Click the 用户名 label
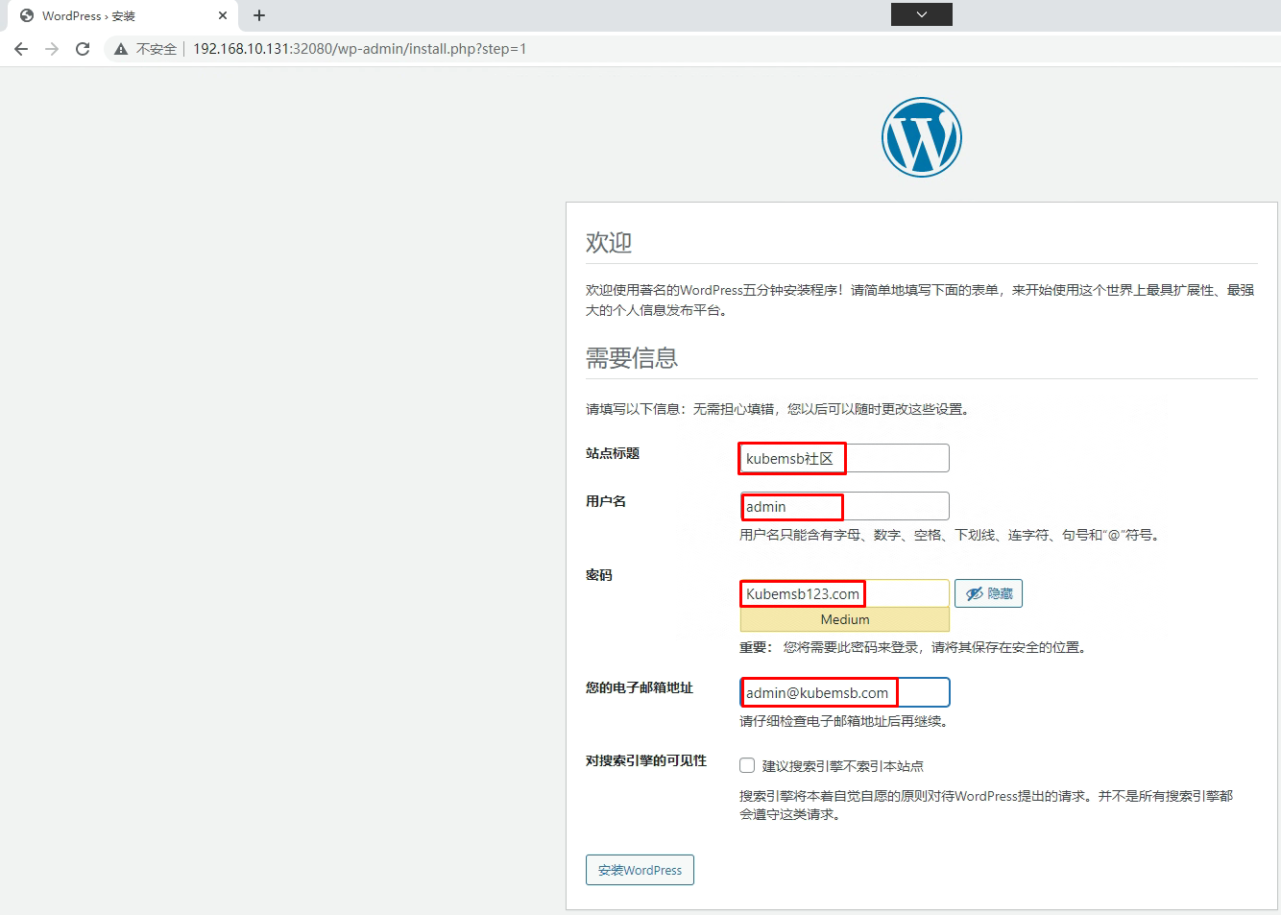 coord(606,501)
